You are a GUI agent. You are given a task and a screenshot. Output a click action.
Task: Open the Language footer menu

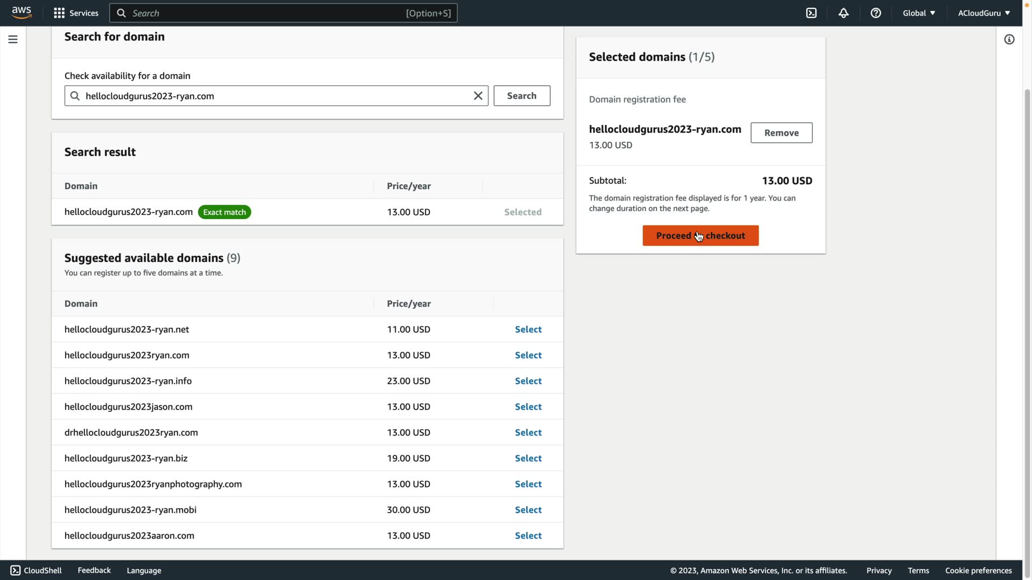coord(144,570)
